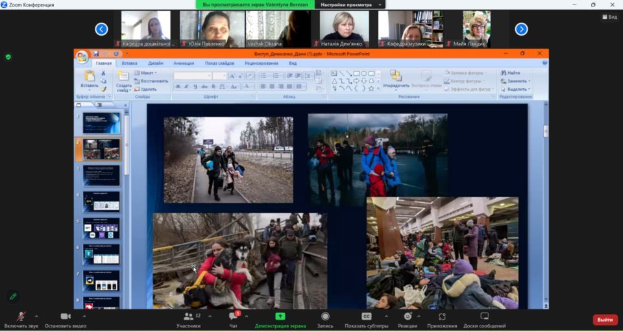623x332 pixels.
Task: Stop camera with Остановить видео
Action: [x=65, y=316]
